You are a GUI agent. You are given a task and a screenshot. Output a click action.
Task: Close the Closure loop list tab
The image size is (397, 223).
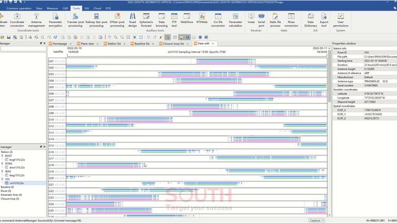[187, 43]
